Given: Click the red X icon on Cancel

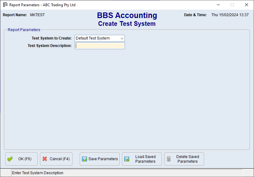Looking at the screenshot, I should pos(45,159).
